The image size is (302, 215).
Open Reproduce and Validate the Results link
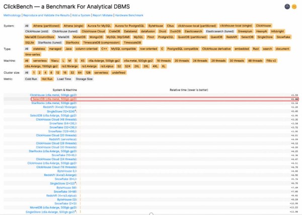(47, 16)
